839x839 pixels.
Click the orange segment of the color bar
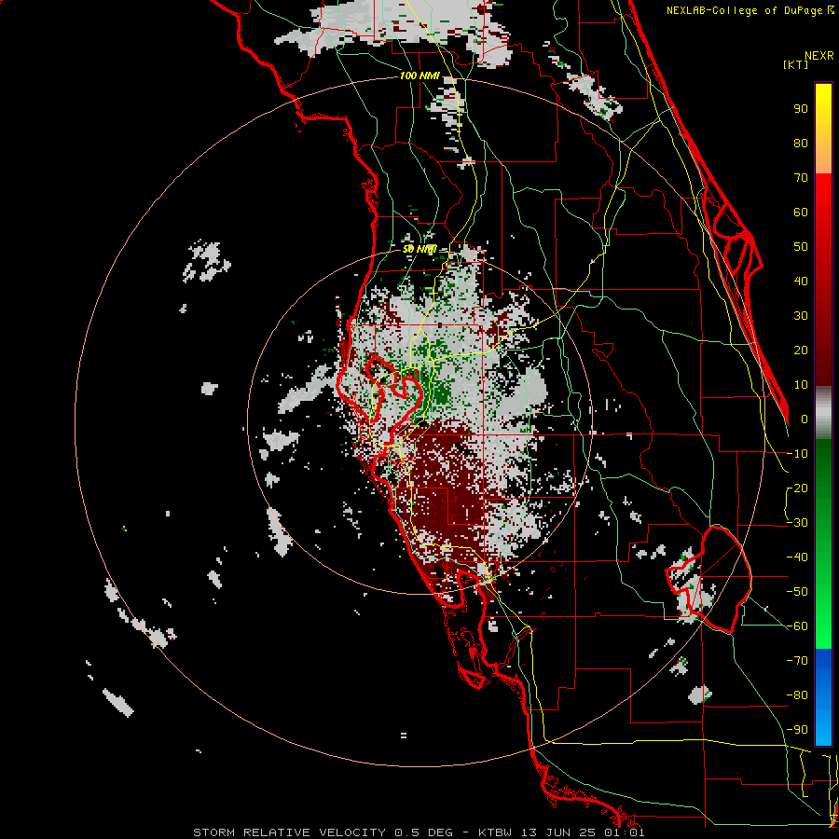click(x=823, y=157)
